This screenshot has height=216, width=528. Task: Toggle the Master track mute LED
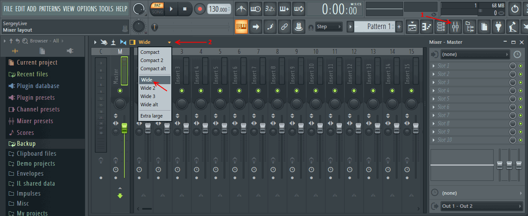120,91
